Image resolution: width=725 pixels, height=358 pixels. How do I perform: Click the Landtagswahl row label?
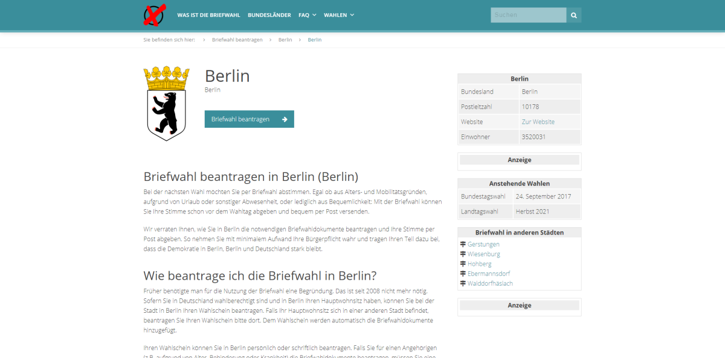pyautogui.click(x=479, y=212)
